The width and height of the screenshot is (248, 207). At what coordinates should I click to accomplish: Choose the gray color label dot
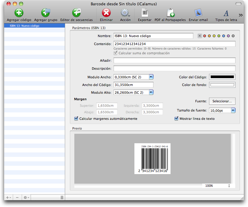point(233,36)
